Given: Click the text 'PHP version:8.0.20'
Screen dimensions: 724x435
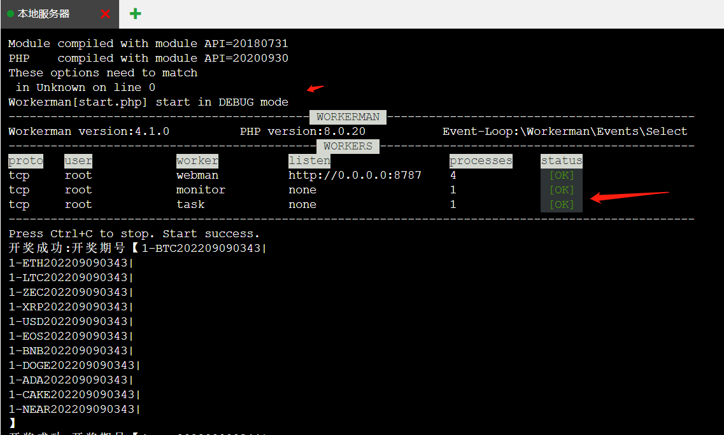Looking at the screenshot, I should pos(302,132).
